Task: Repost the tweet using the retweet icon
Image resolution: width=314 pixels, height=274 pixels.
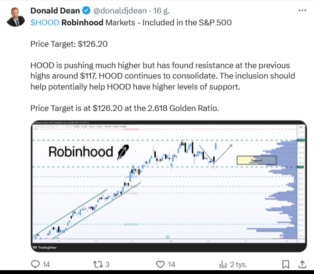Action: pos(97,264)
